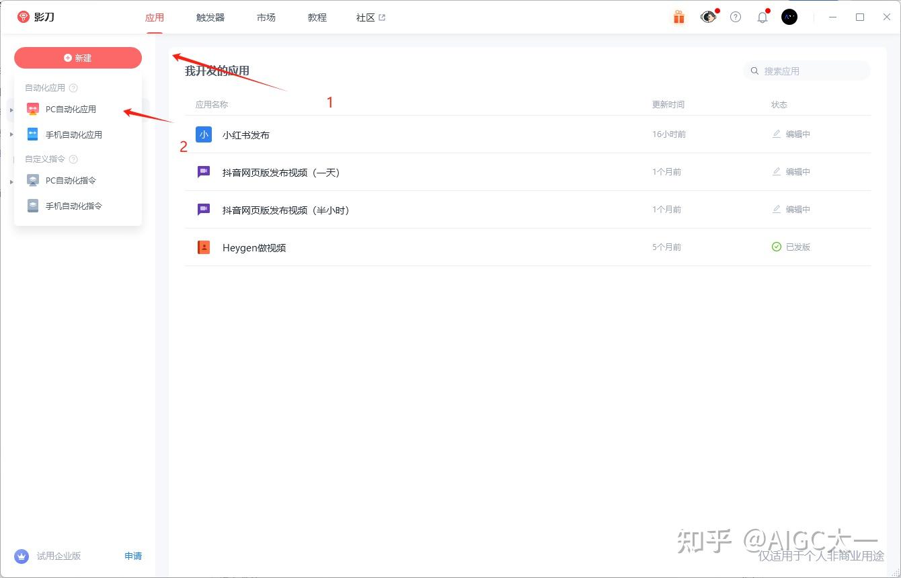Click the 新建 create button
This screenshot has height=578, width=901.
(78, 58)
